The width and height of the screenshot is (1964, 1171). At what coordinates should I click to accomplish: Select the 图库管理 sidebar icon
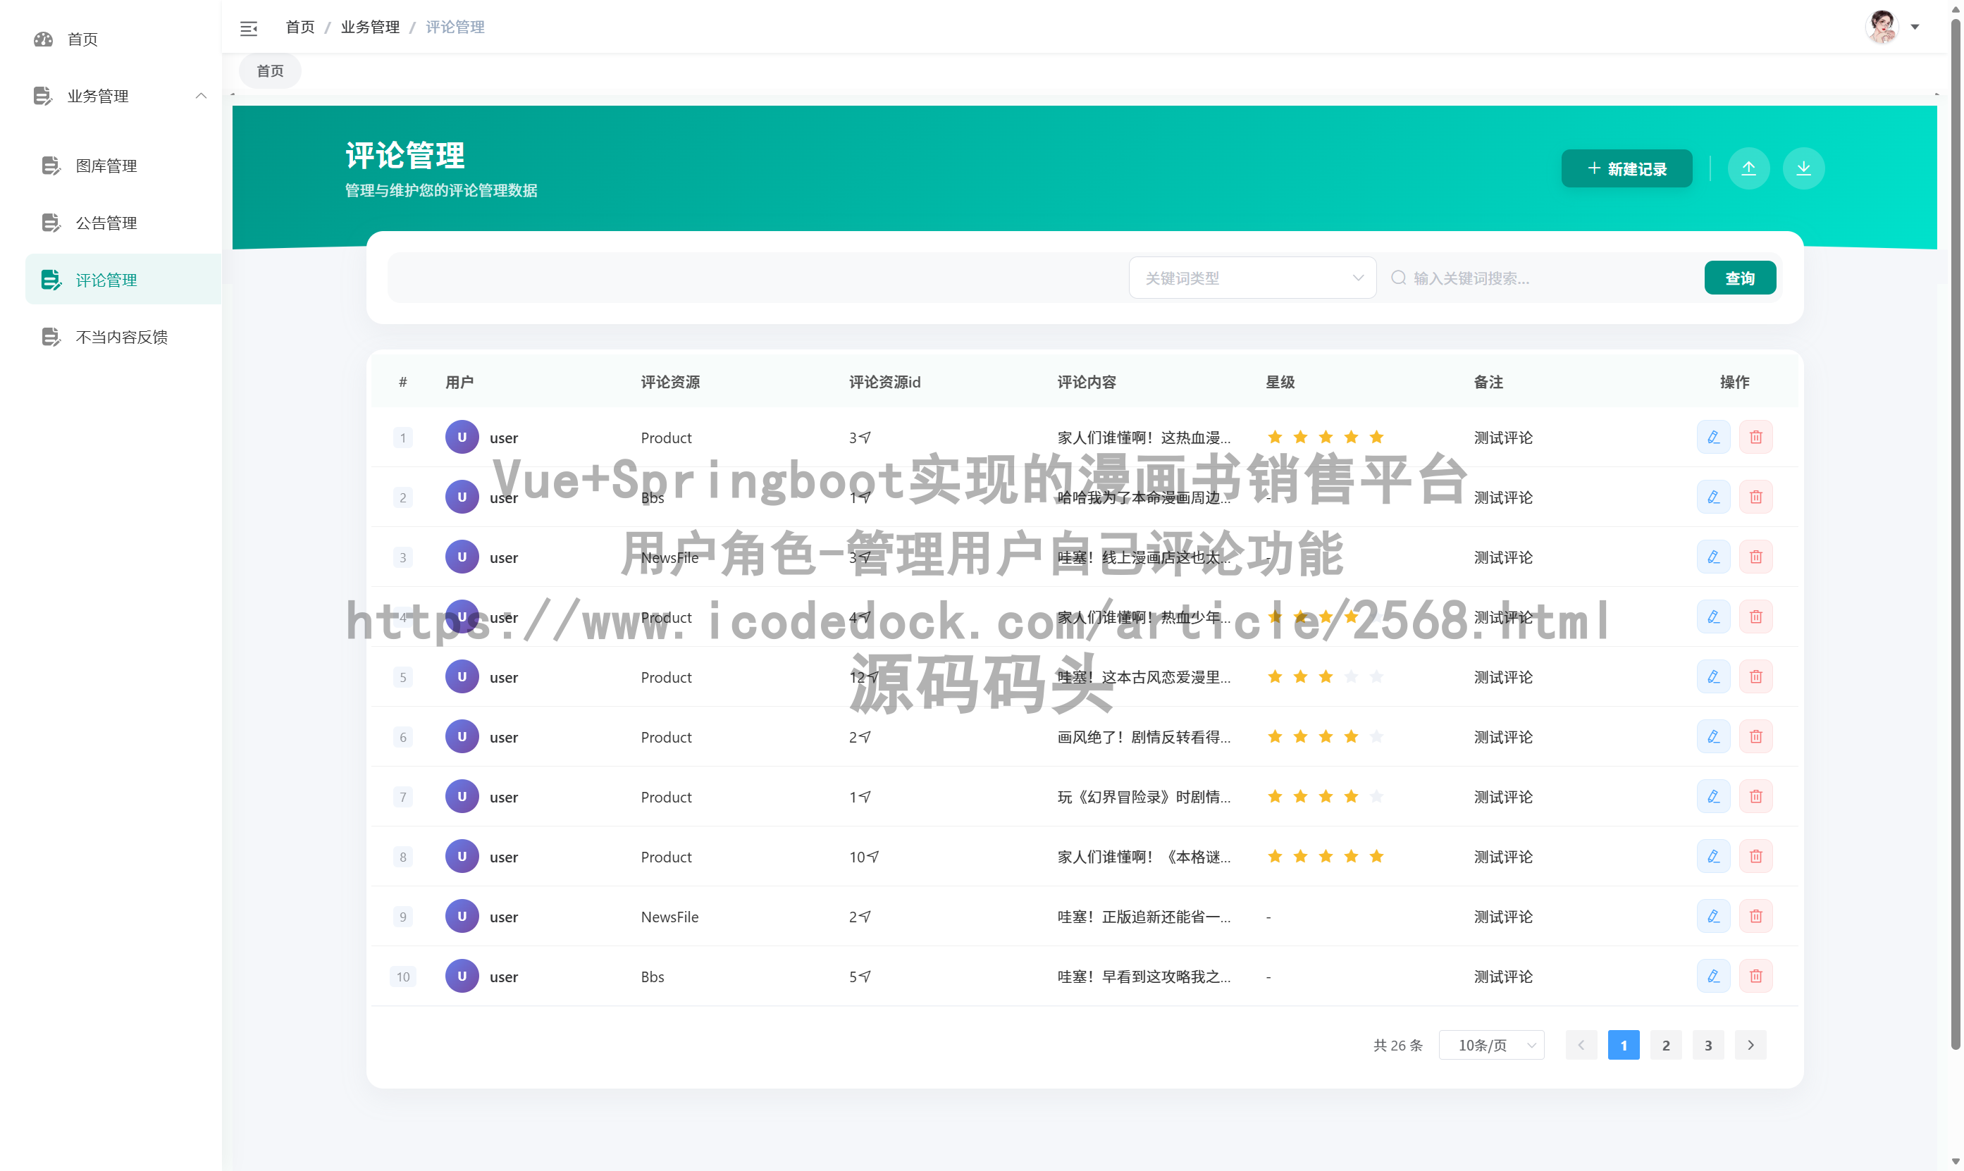pos(51,166)
